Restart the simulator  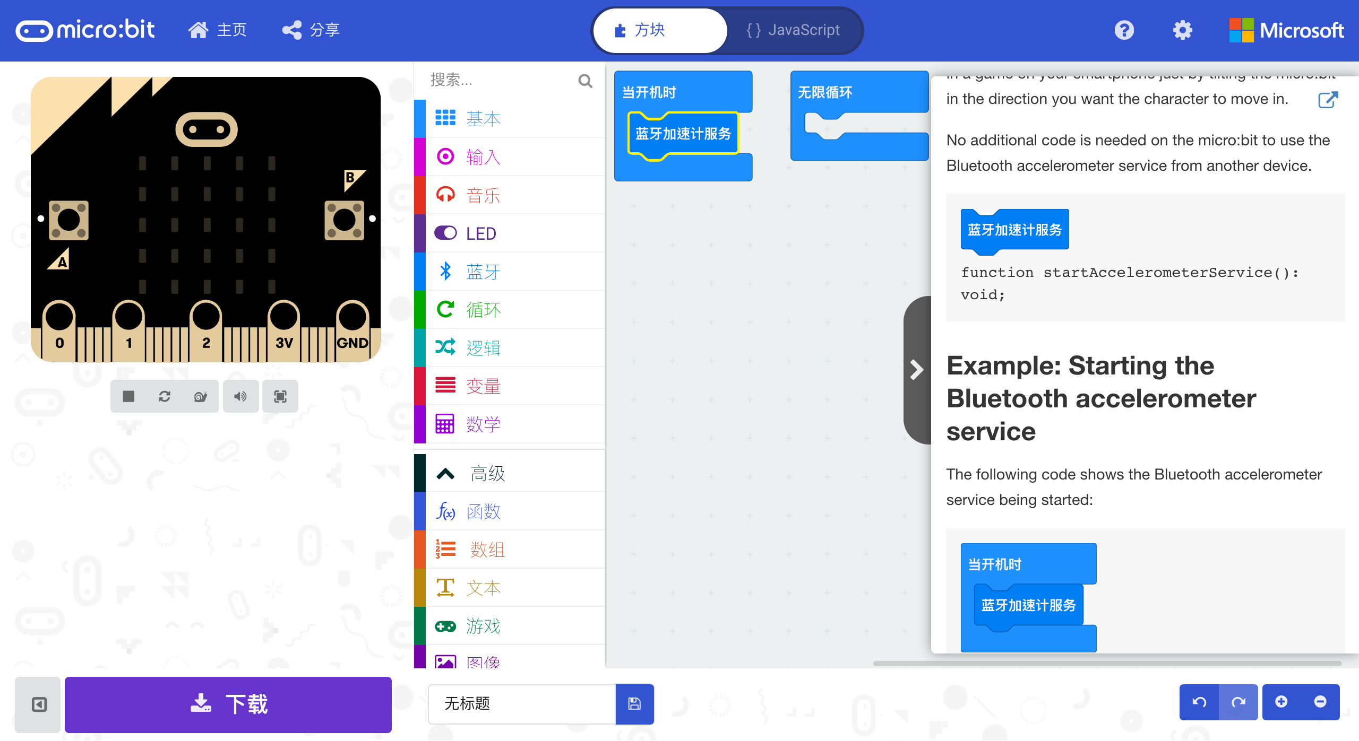click(x=165, y=396)
